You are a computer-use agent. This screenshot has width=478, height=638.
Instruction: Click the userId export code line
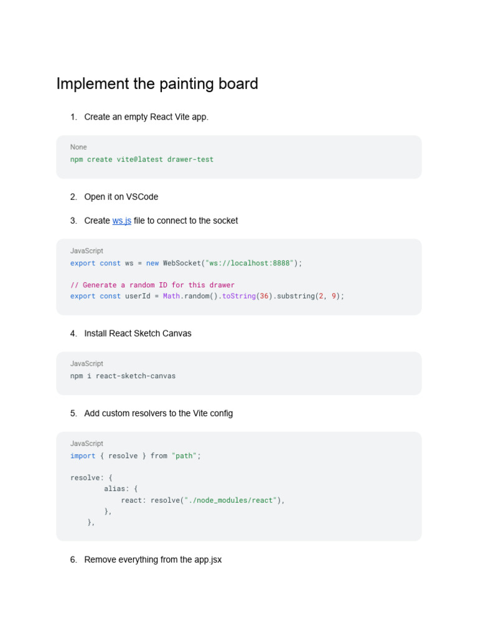click(207, 296)
